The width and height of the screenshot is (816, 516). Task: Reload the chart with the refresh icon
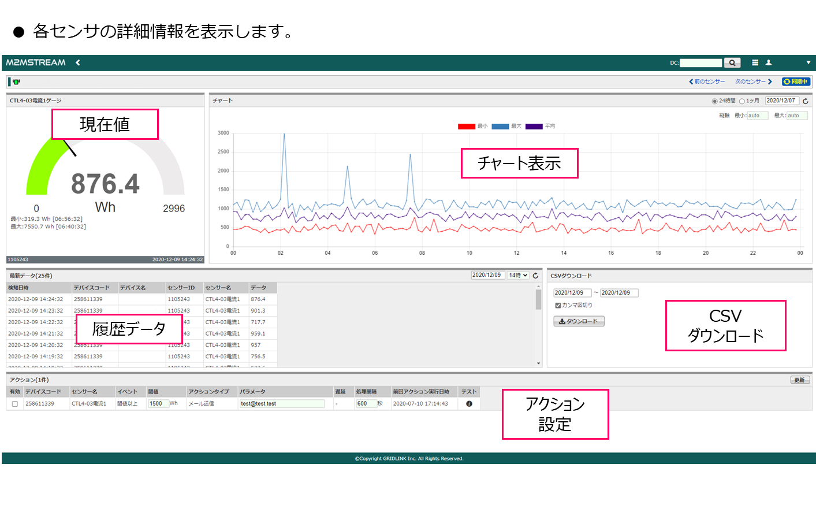click(x=806, y=101)
